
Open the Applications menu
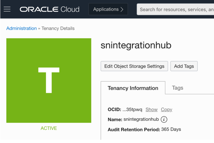(x=108, y=9)
